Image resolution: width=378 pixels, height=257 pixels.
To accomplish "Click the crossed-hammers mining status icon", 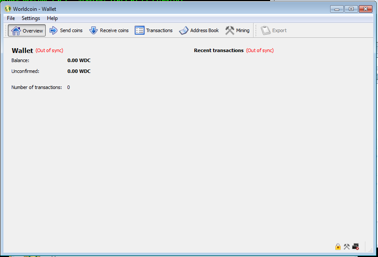I will pos(347,247).
